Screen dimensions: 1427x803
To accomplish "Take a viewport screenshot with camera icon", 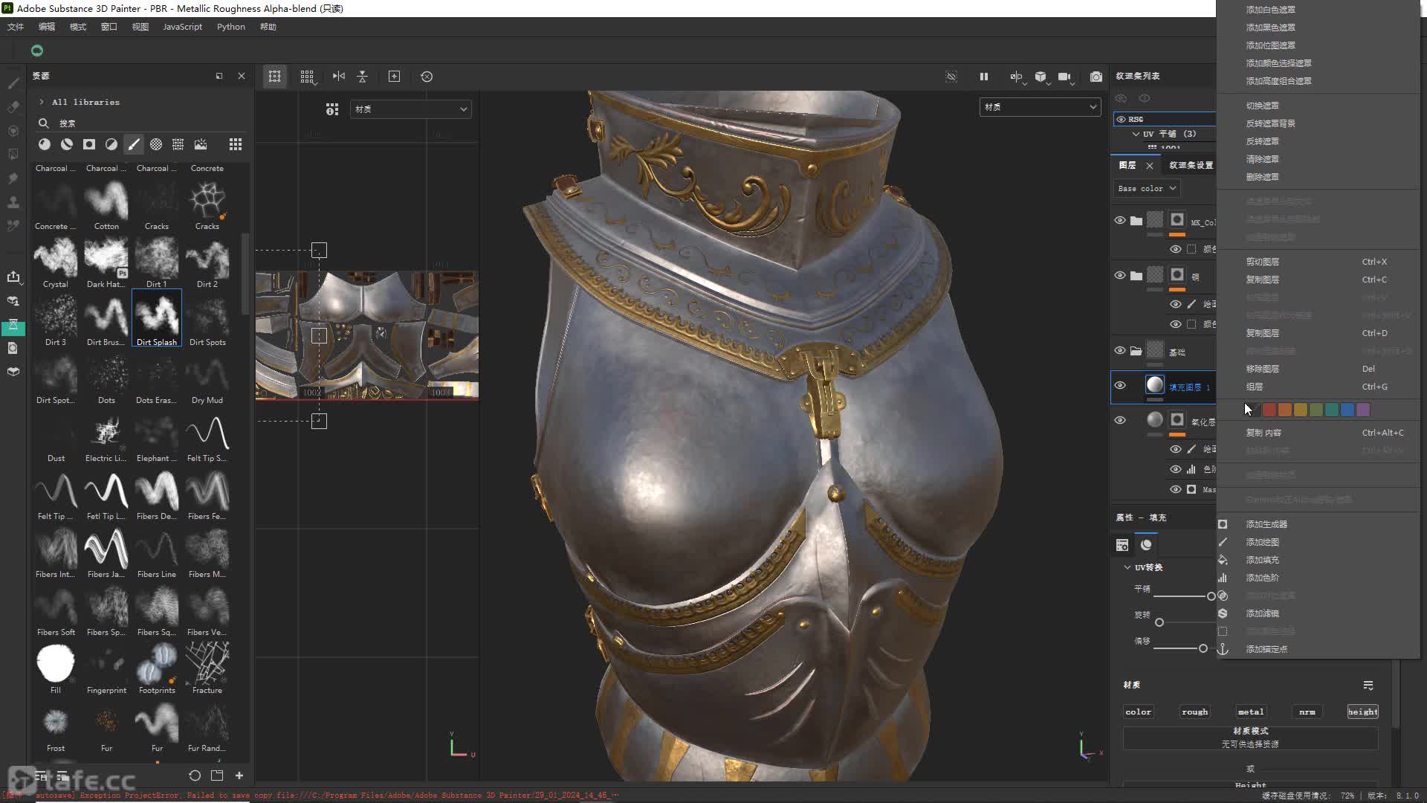I will point(1096,77).
